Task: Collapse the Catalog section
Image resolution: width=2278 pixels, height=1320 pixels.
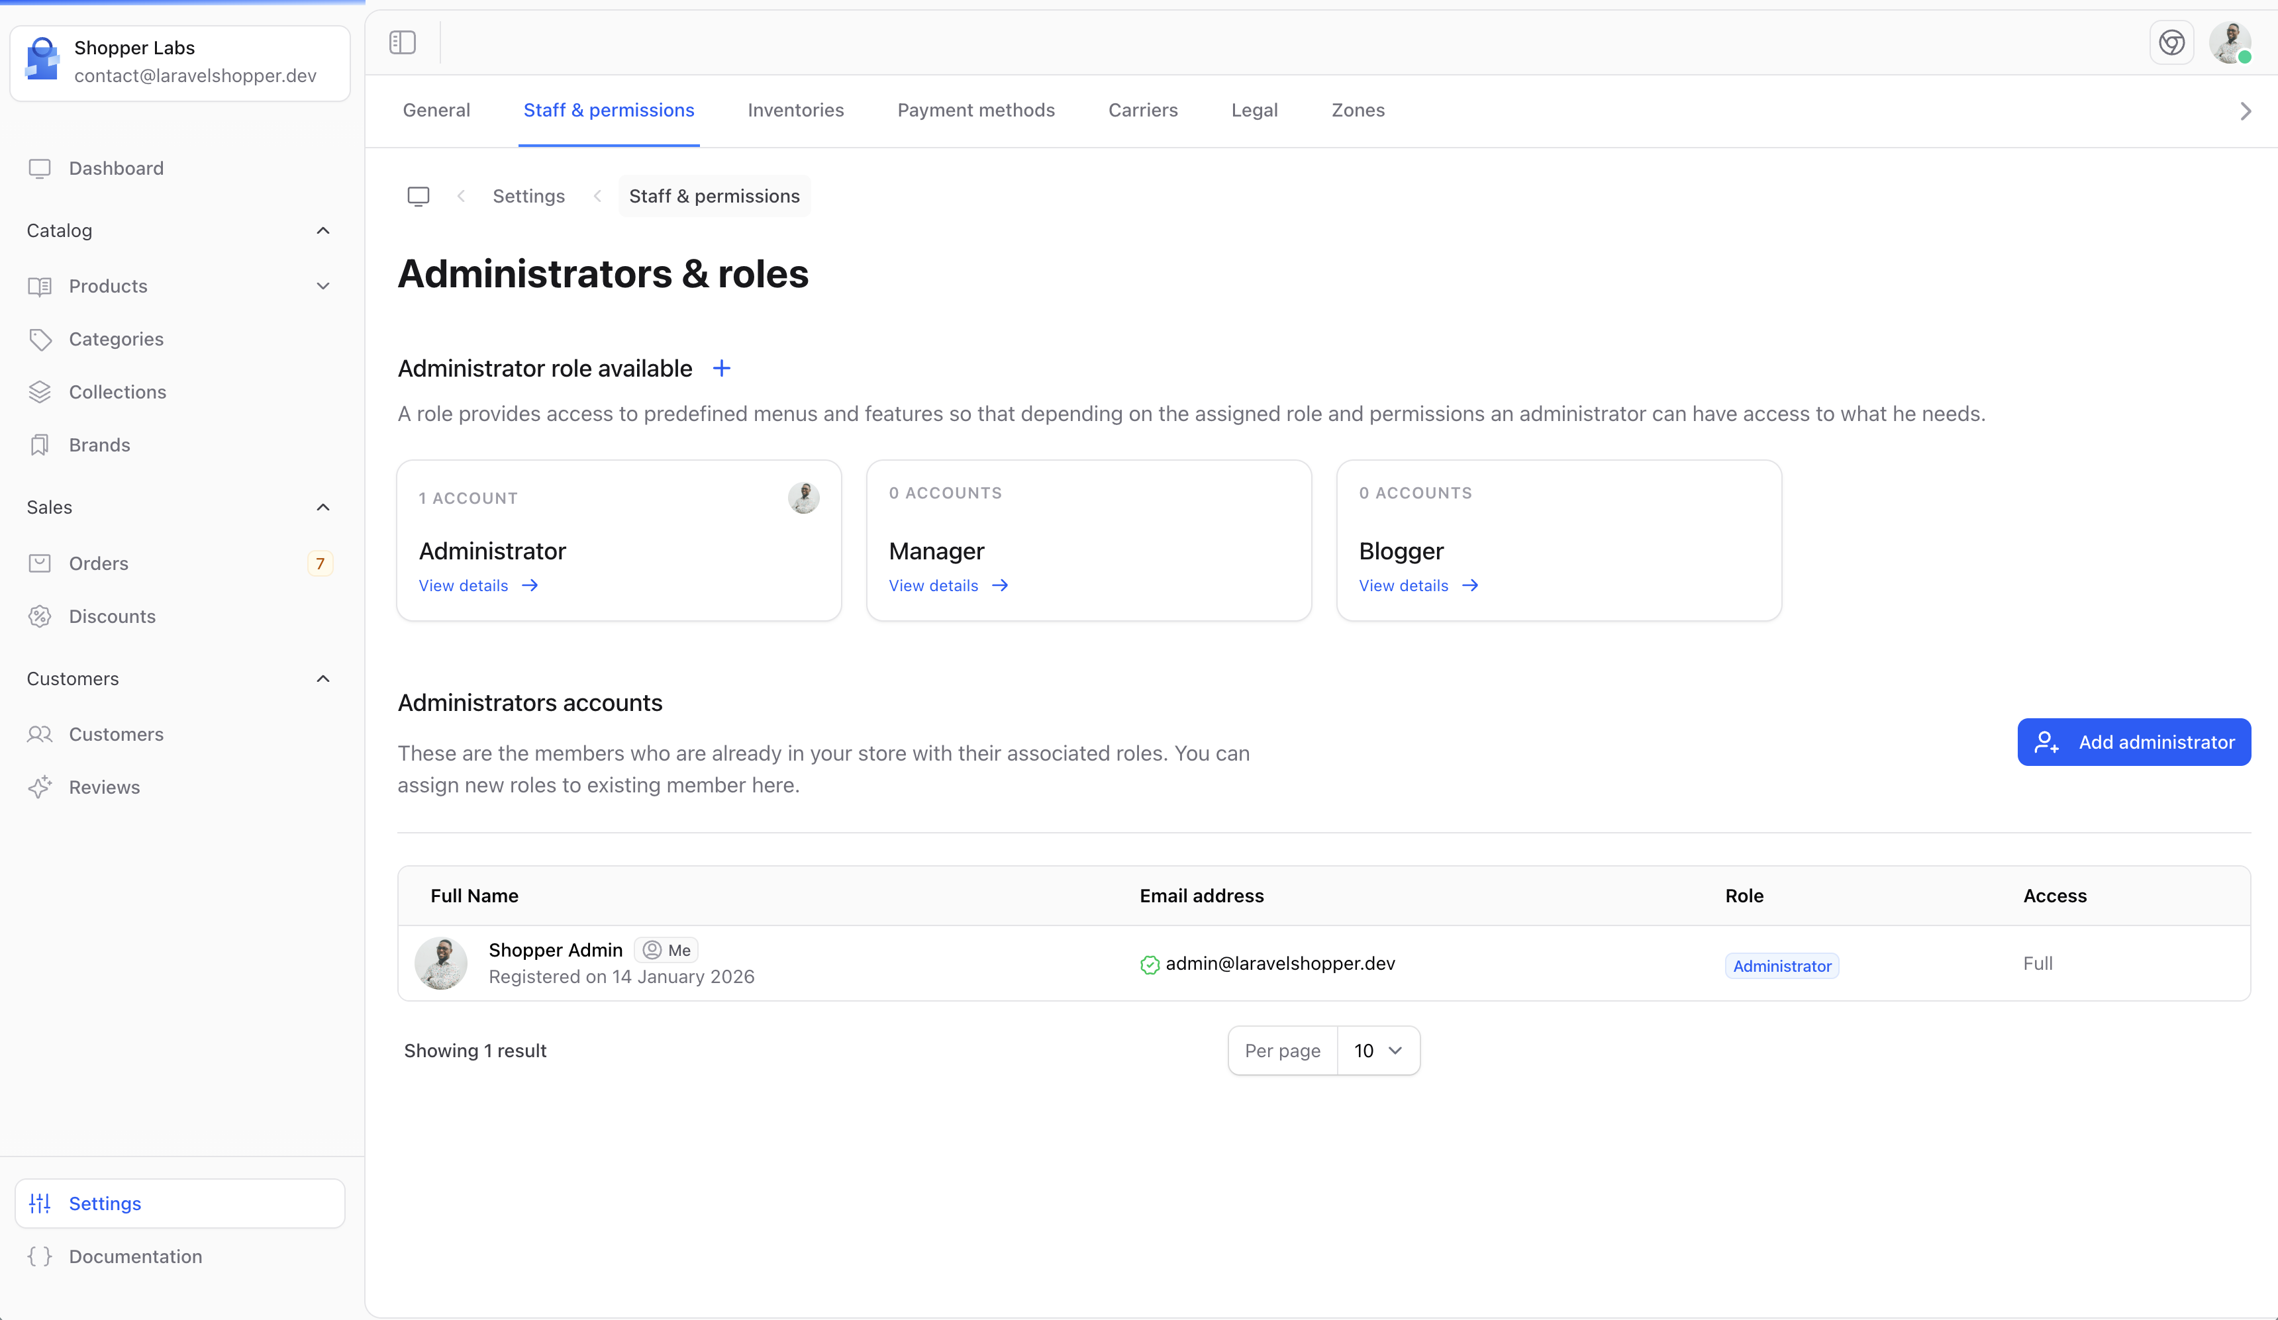Action: pyautogui.click(x=322, y=230)
